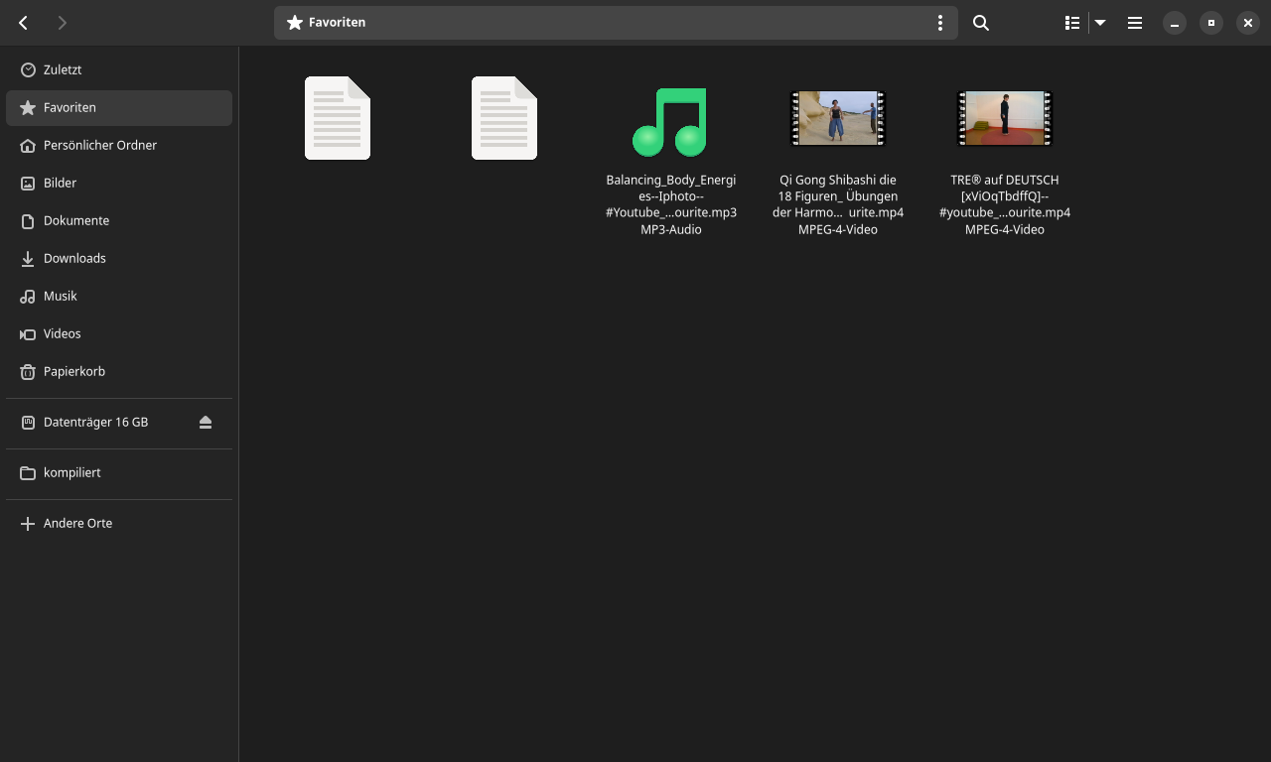Open Zuletzt in the sidebar
Viewport: 1271px width, 762px height.
click(63, 69)
